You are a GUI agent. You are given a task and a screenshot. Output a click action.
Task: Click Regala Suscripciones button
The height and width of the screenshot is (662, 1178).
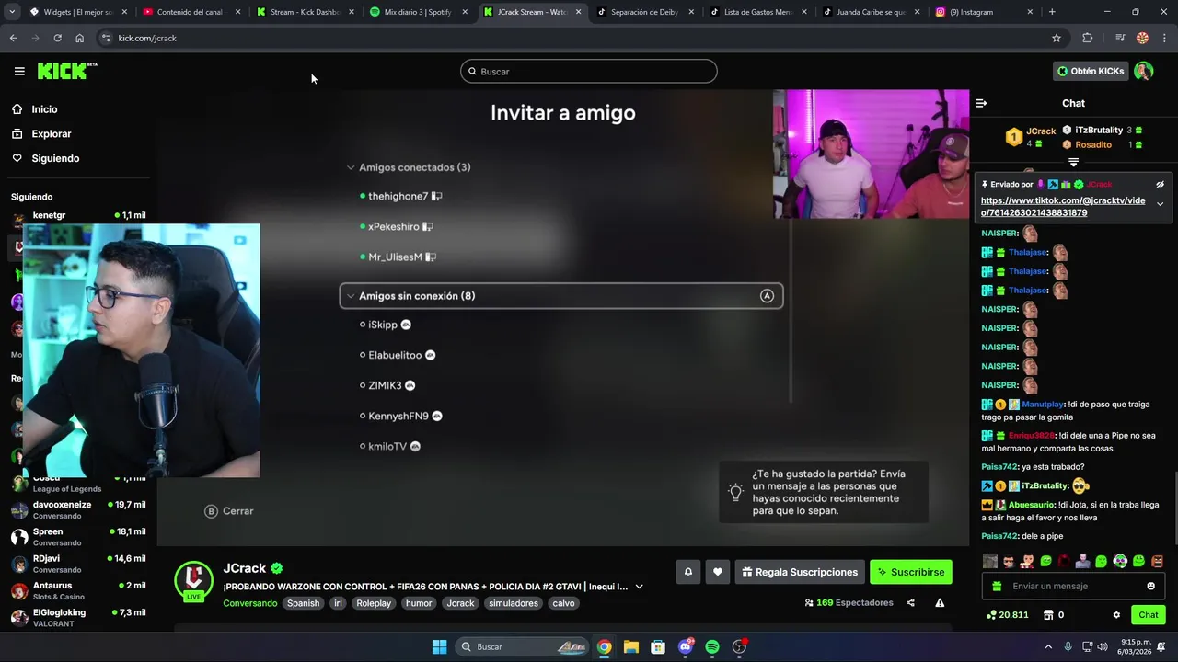click(800, 572)
